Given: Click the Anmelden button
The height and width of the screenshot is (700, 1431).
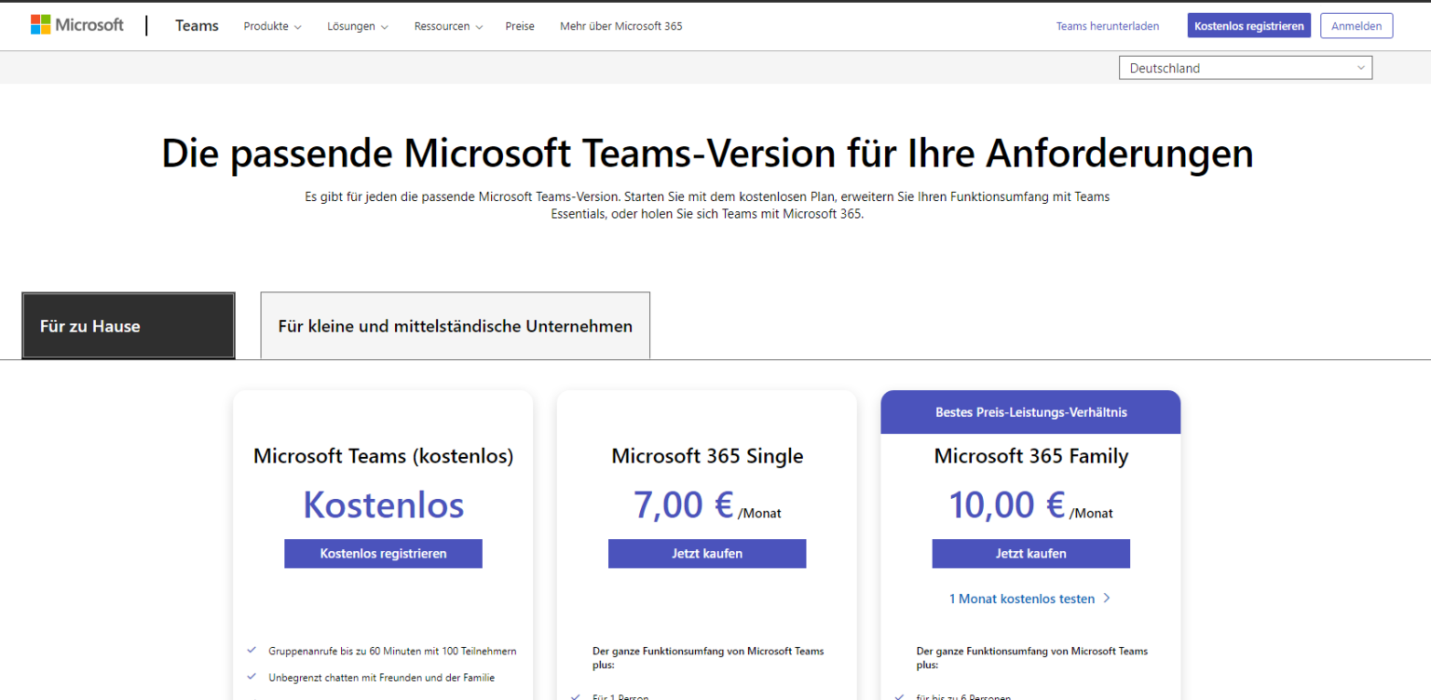Looking at the screenshot, I should (x=1356, y=26).
